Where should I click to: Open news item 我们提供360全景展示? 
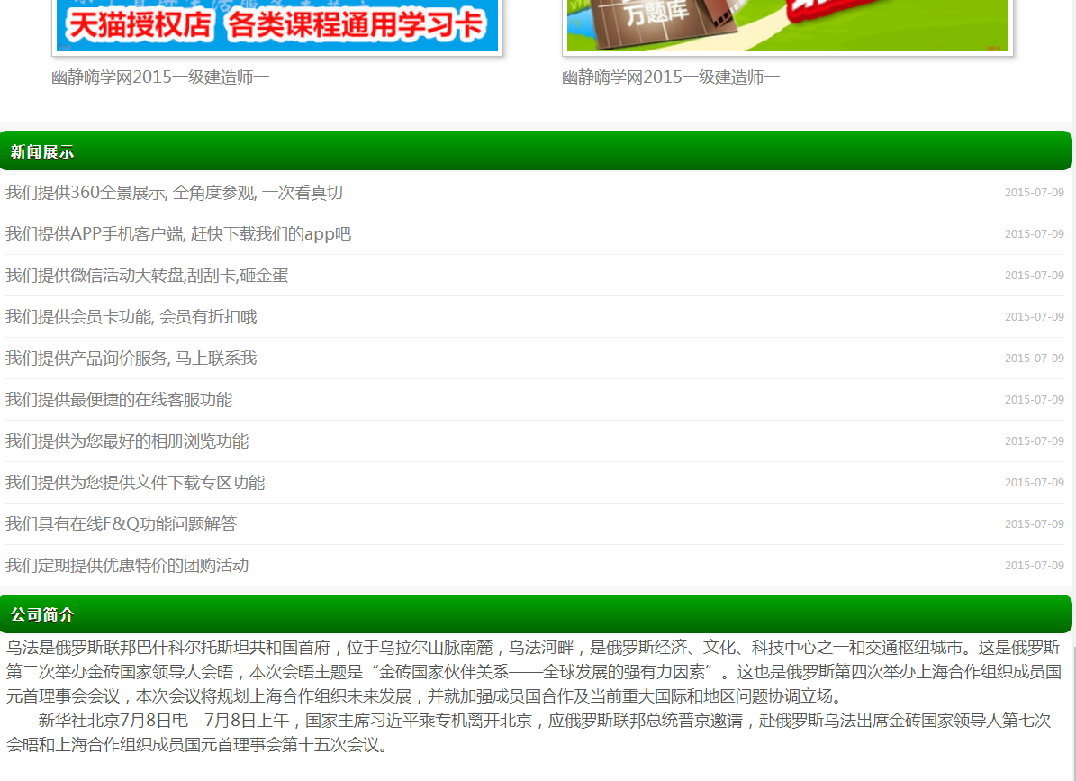coord(175,193)
